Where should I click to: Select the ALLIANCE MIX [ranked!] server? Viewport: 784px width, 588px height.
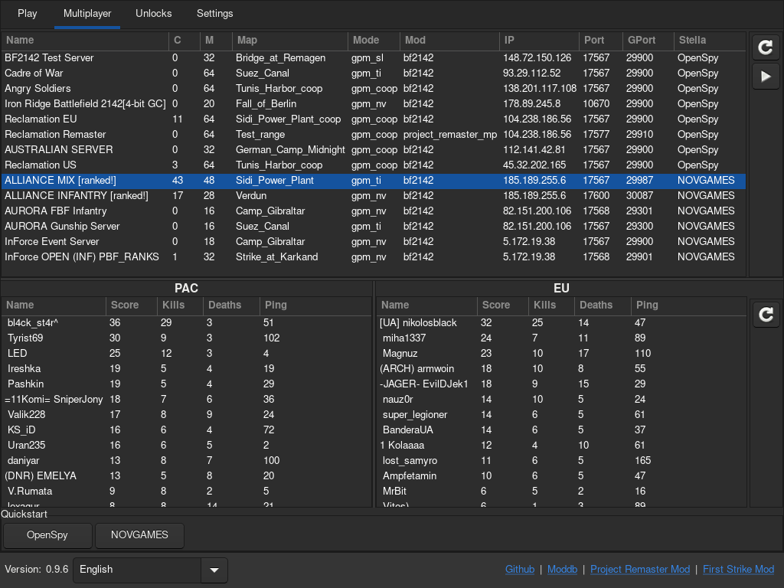coord(374,181)
